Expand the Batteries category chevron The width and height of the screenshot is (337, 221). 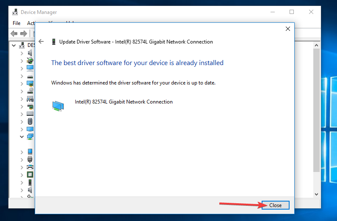coord(22,61)
